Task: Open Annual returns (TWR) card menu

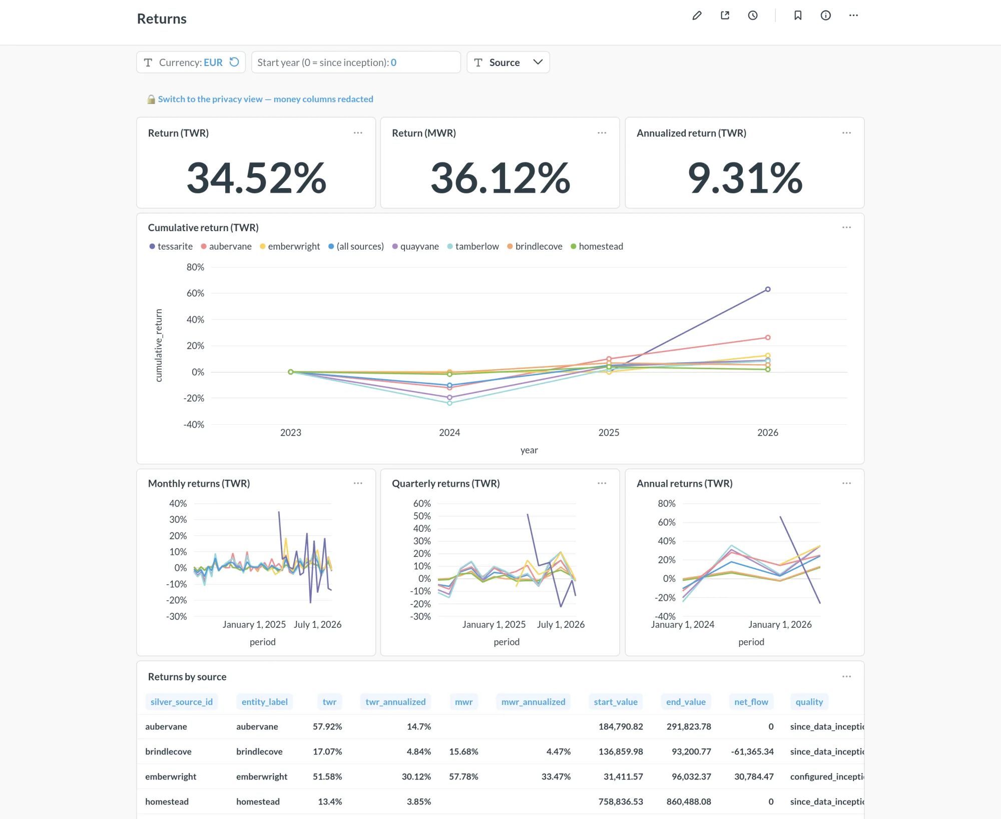Action: [x=847, y=483]
